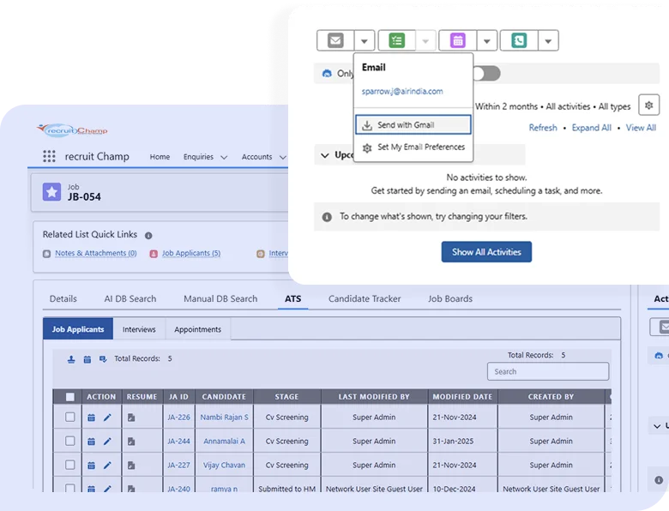
Task: Collapse the Upcoming section chevron
Action: [x=325, y=155]
